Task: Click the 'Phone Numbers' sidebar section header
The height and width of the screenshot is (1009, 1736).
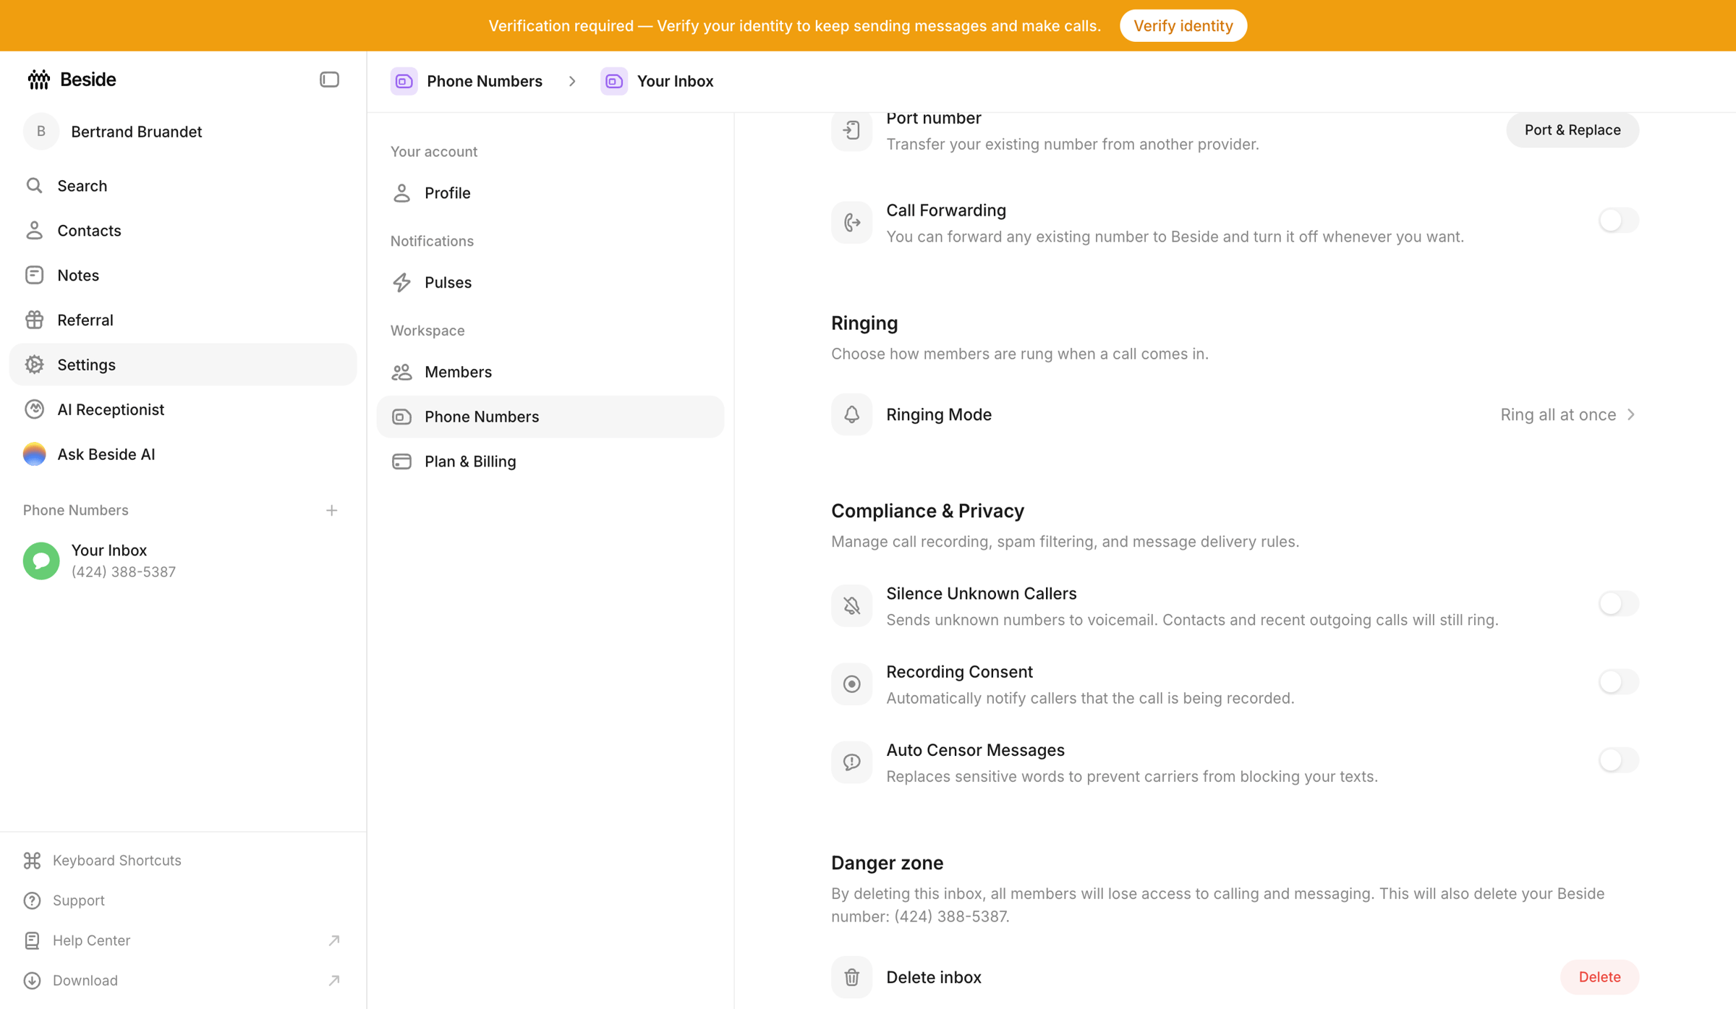Action: click(75, 511)
